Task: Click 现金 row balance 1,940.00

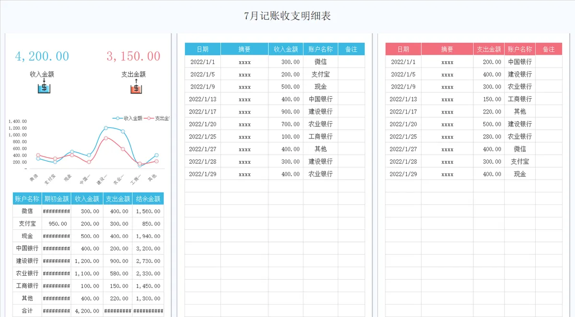Action: [148, 236]
